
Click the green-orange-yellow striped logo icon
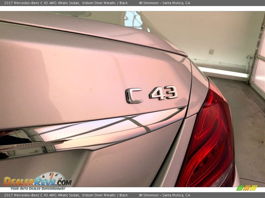[247, 188]
